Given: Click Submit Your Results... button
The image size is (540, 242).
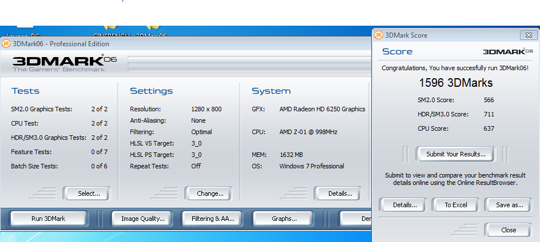Looking at the screenshot, I should [x=455, y=154].
